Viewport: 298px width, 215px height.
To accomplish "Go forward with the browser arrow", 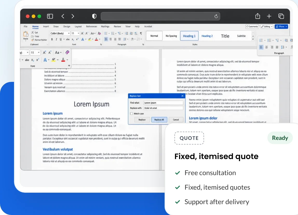I will 73,16.
